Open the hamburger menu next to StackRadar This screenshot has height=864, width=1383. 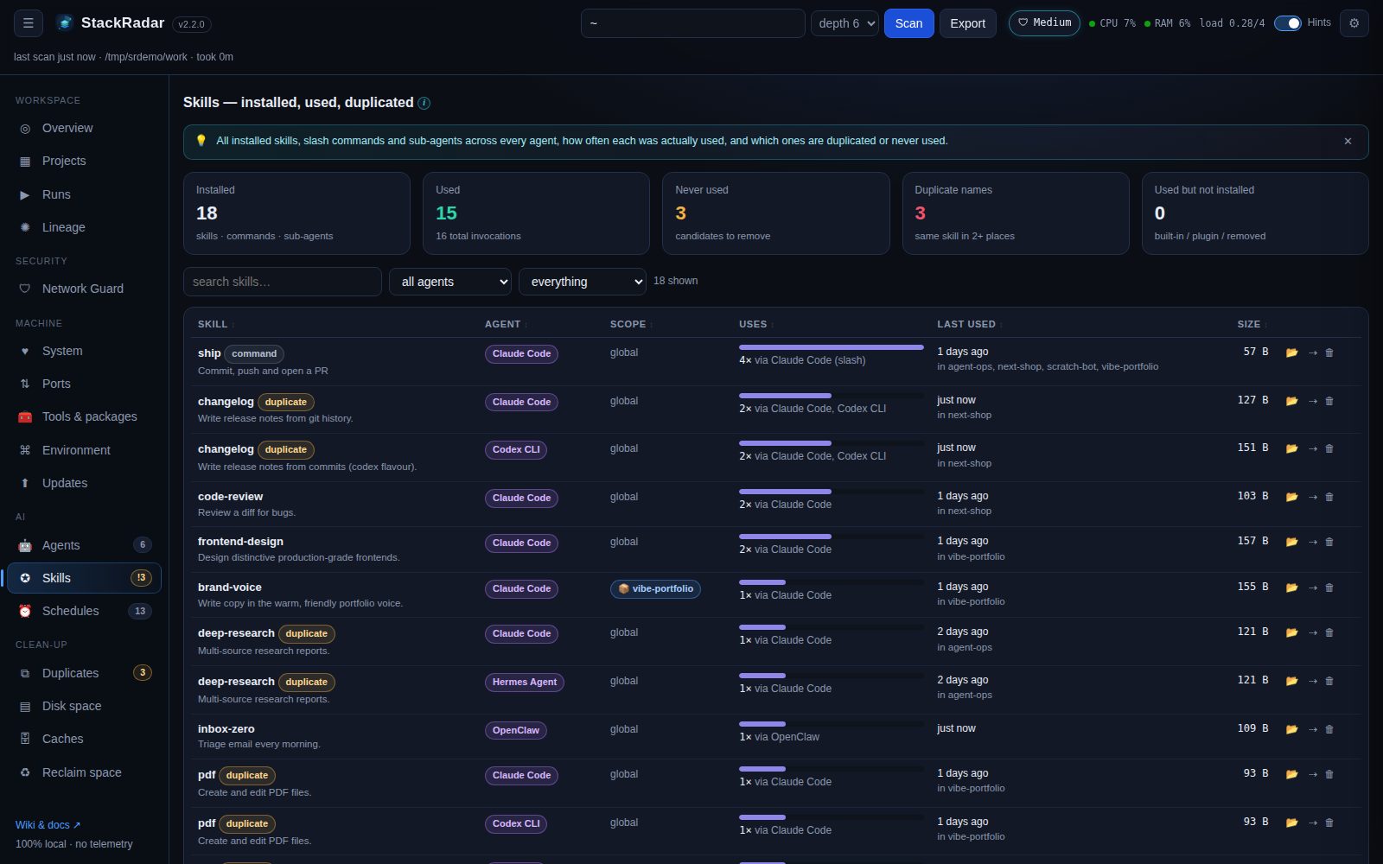[x=28, y=23]
